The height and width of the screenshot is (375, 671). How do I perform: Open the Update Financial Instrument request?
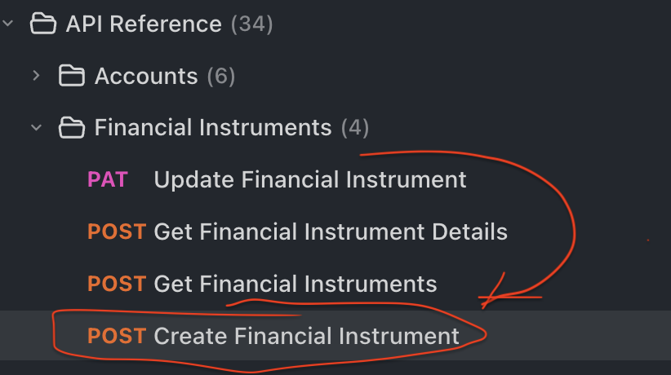click(310, 179)
